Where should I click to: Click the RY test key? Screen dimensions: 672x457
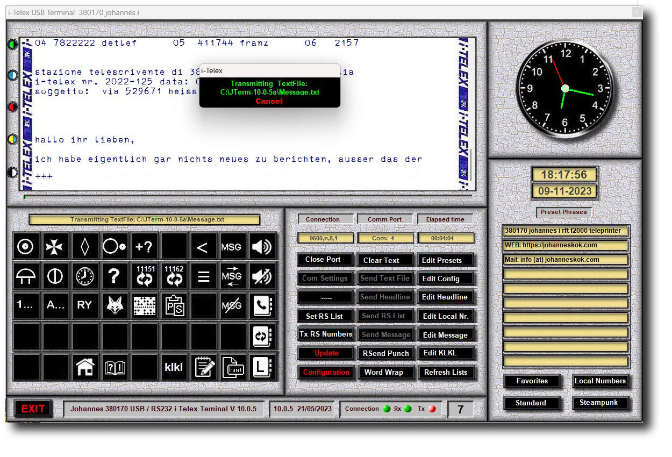click(x=85, y=306)
